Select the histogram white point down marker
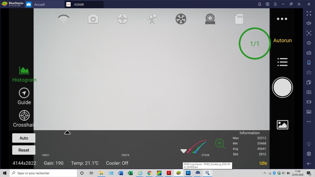The width and height of the screenshot is (315, 177). [183, 151]
